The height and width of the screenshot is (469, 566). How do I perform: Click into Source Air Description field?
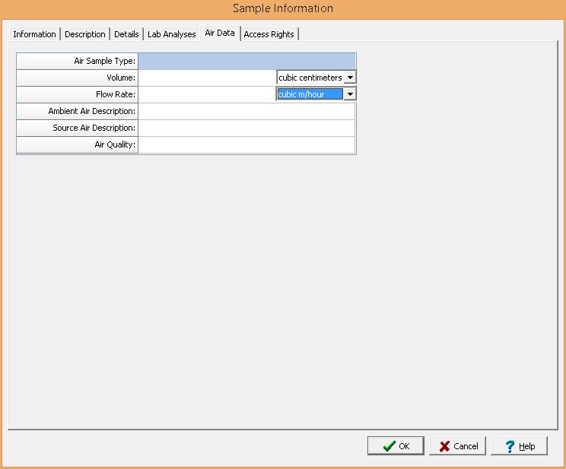coord(246,128)
